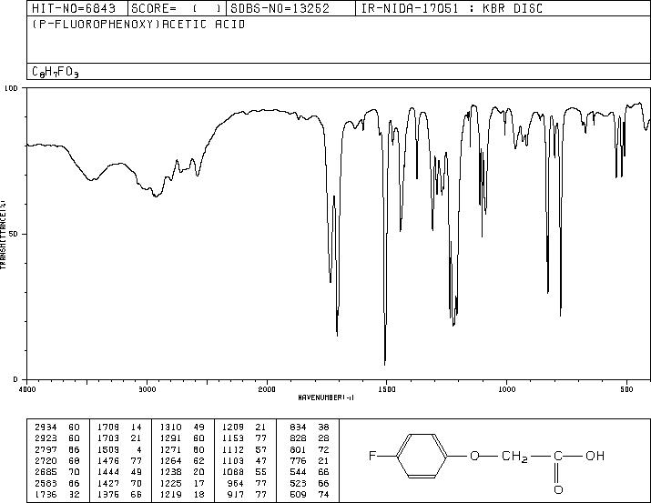This screenshot has width=651, height=503.
Task: Select the 2720 peak entry in table
Action: (57, 460)
